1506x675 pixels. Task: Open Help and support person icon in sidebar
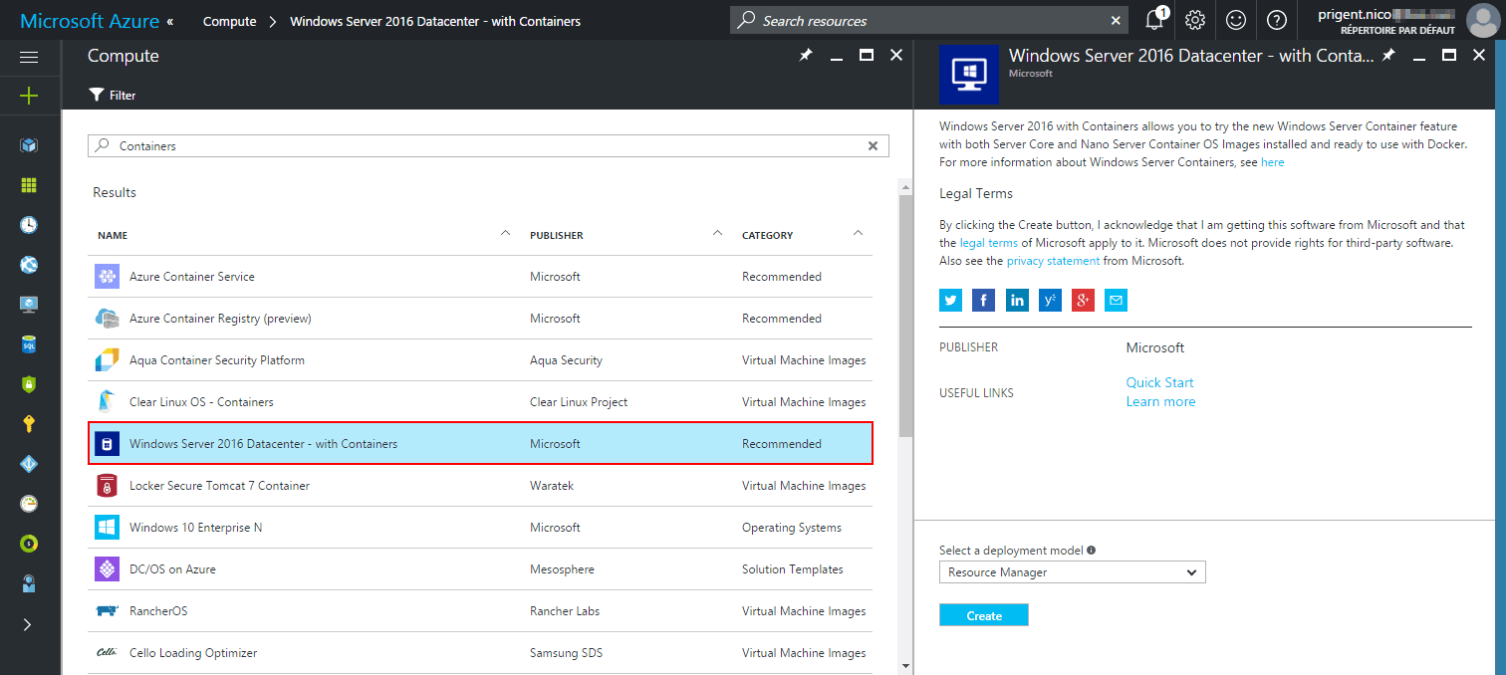tap(29, 584)
